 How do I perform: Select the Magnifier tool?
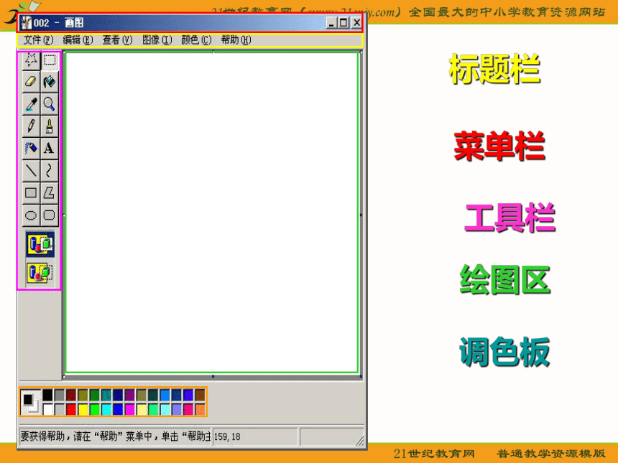(x=50, y=104)
